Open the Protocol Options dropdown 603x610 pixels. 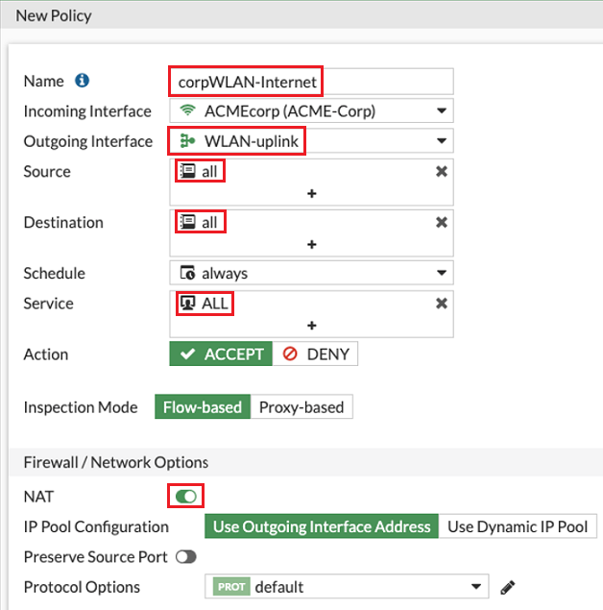tap(347, 587)
